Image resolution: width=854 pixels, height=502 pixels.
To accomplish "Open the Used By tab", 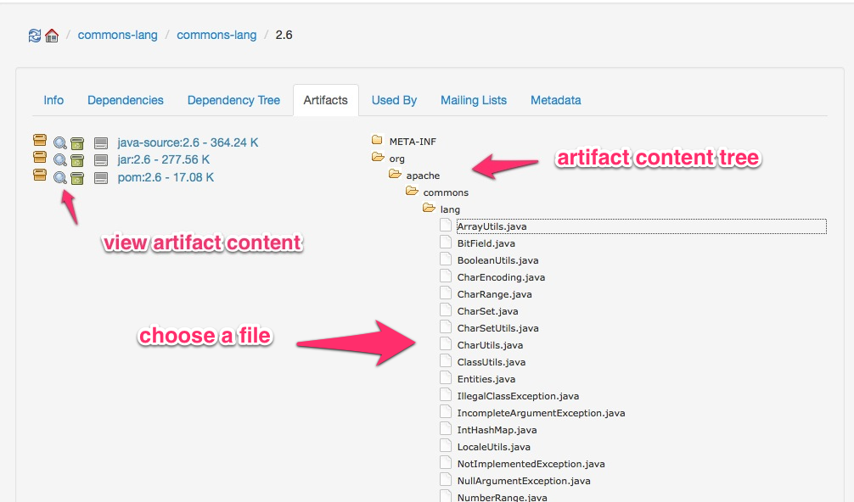I will pos(394,100).
